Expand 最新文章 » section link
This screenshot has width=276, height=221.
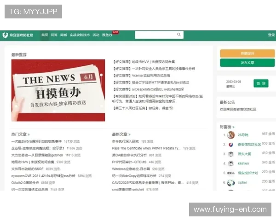pyautogui.click(x=121, y=134)
